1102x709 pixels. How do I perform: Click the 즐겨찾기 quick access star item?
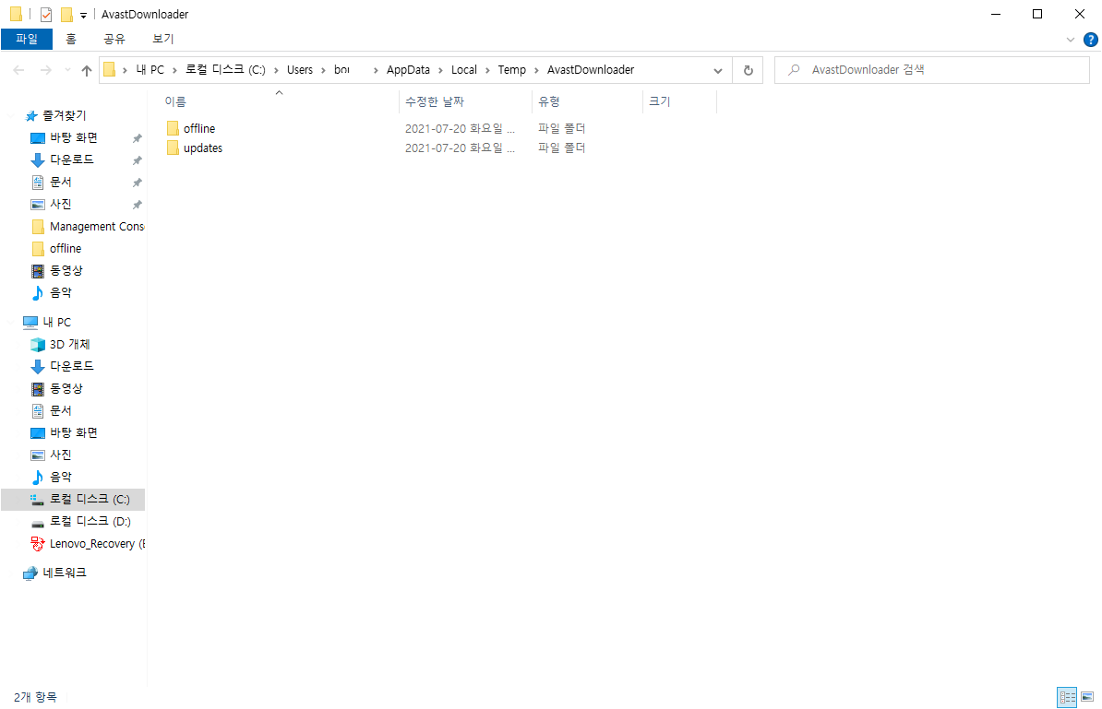[55, 115]
